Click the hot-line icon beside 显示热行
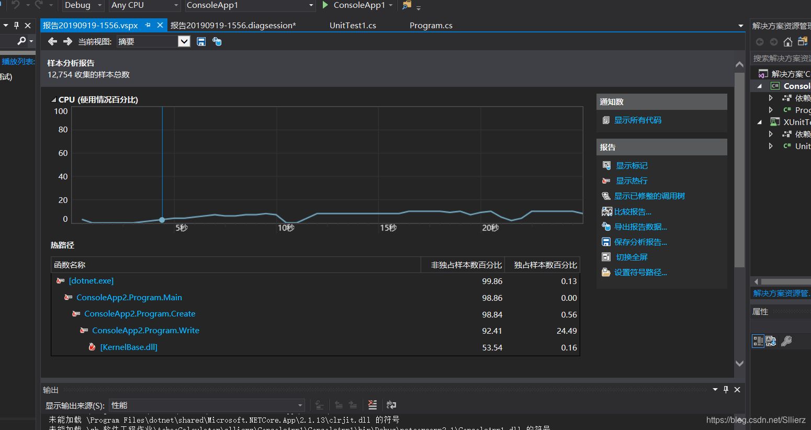 tap(606, 180)
